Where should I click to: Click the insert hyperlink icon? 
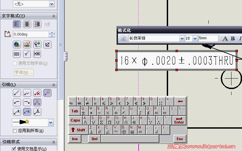(17, 44)
